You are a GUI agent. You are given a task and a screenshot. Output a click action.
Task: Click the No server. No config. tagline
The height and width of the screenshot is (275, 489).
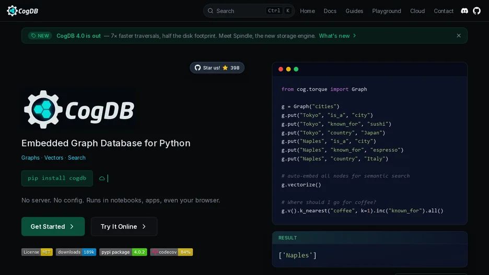pyautogui.click(x=121, y=200)
